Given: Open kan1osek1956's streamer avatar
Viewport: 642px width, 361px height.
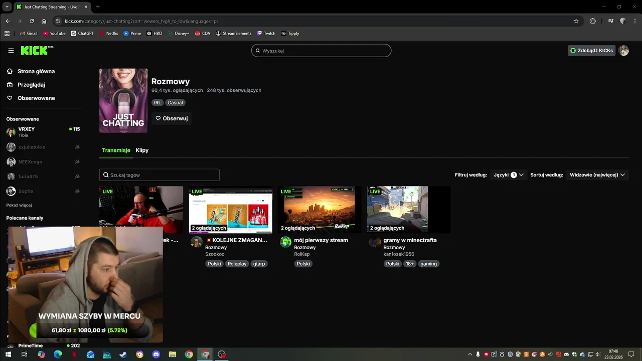Looking at the screenshot, I should tap(375, 242).
